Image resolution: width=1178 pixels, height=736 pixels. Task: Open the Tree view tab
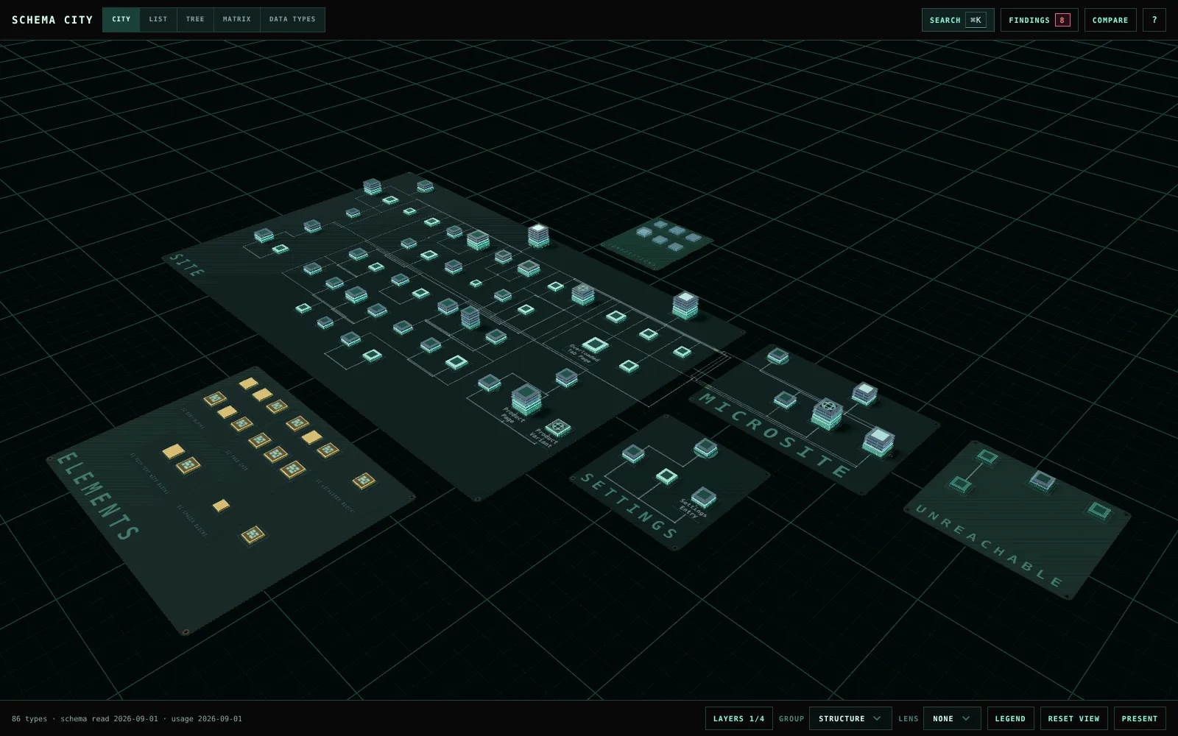pyautogui.click(x=195, y=19)
